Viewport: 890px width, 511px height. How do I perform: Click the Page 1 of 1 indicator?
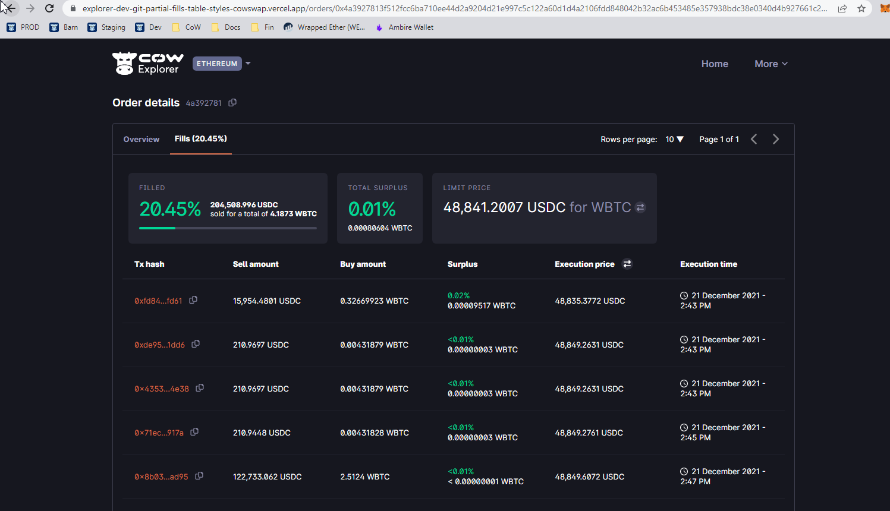point(719,139)
